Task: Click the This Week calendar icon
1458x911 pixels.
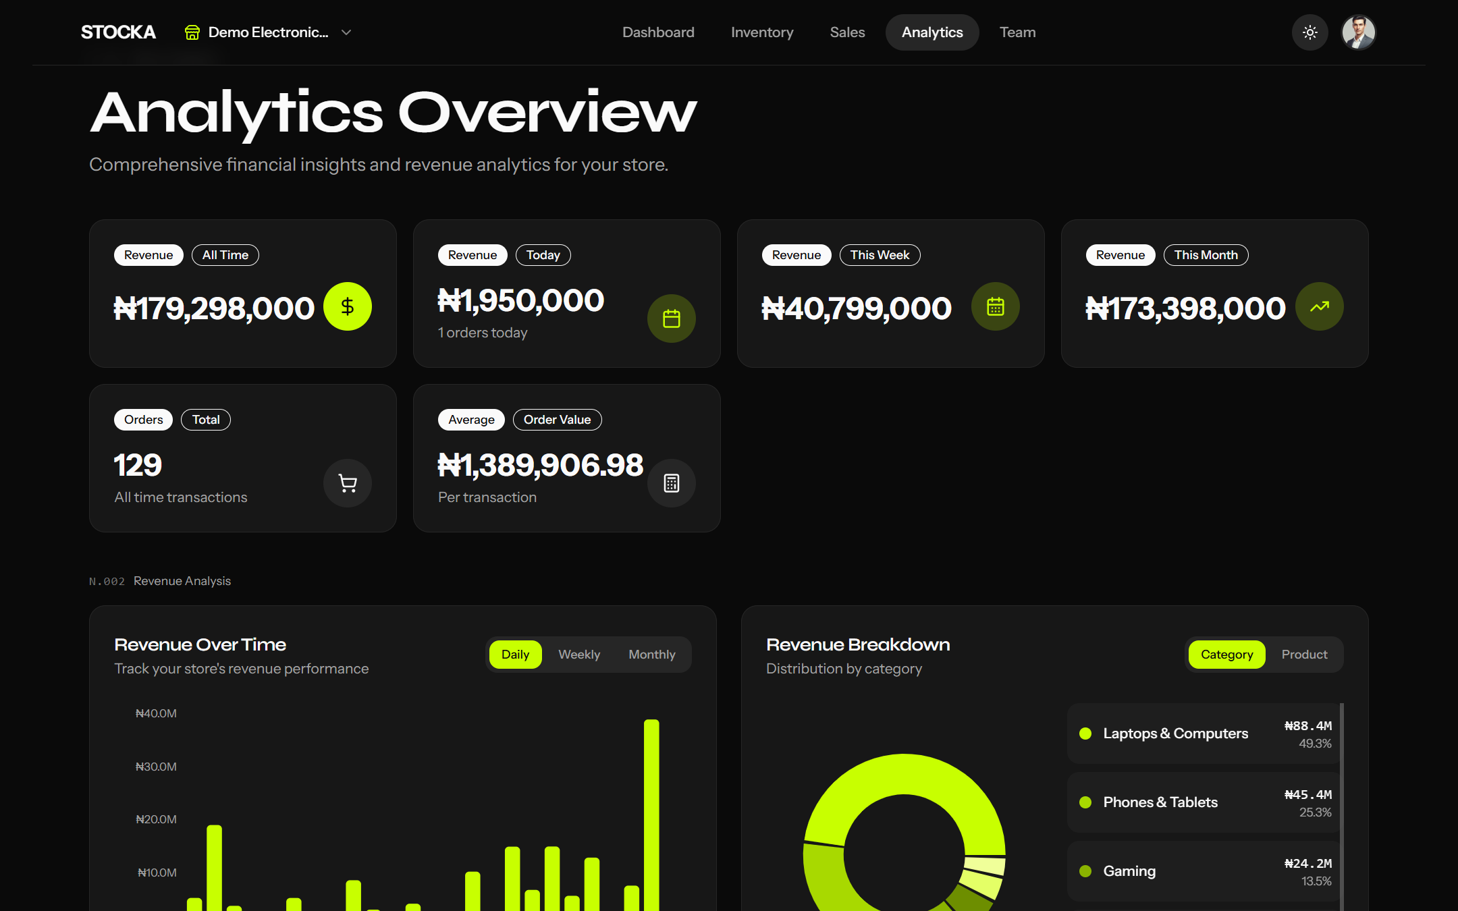Action: tap(995, 306)
